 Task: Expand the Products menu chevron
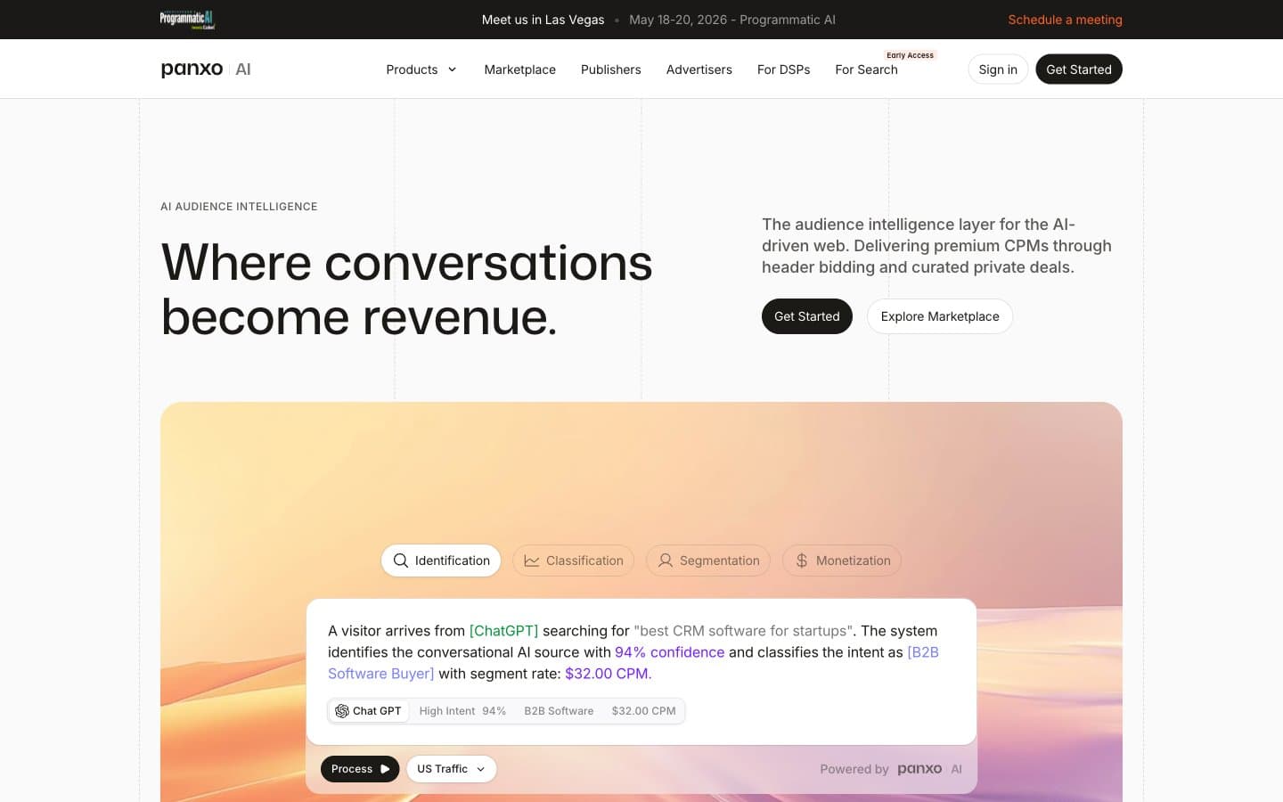pyautogui.click(x=452, y=70)
